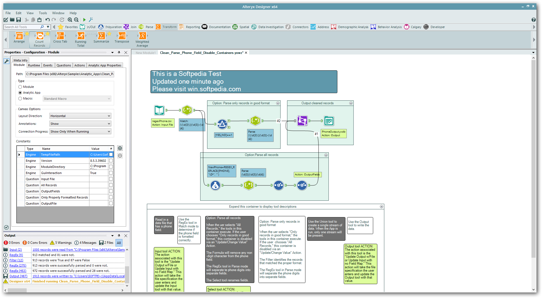Open the Standard Macro dropdown

(77, 99)
